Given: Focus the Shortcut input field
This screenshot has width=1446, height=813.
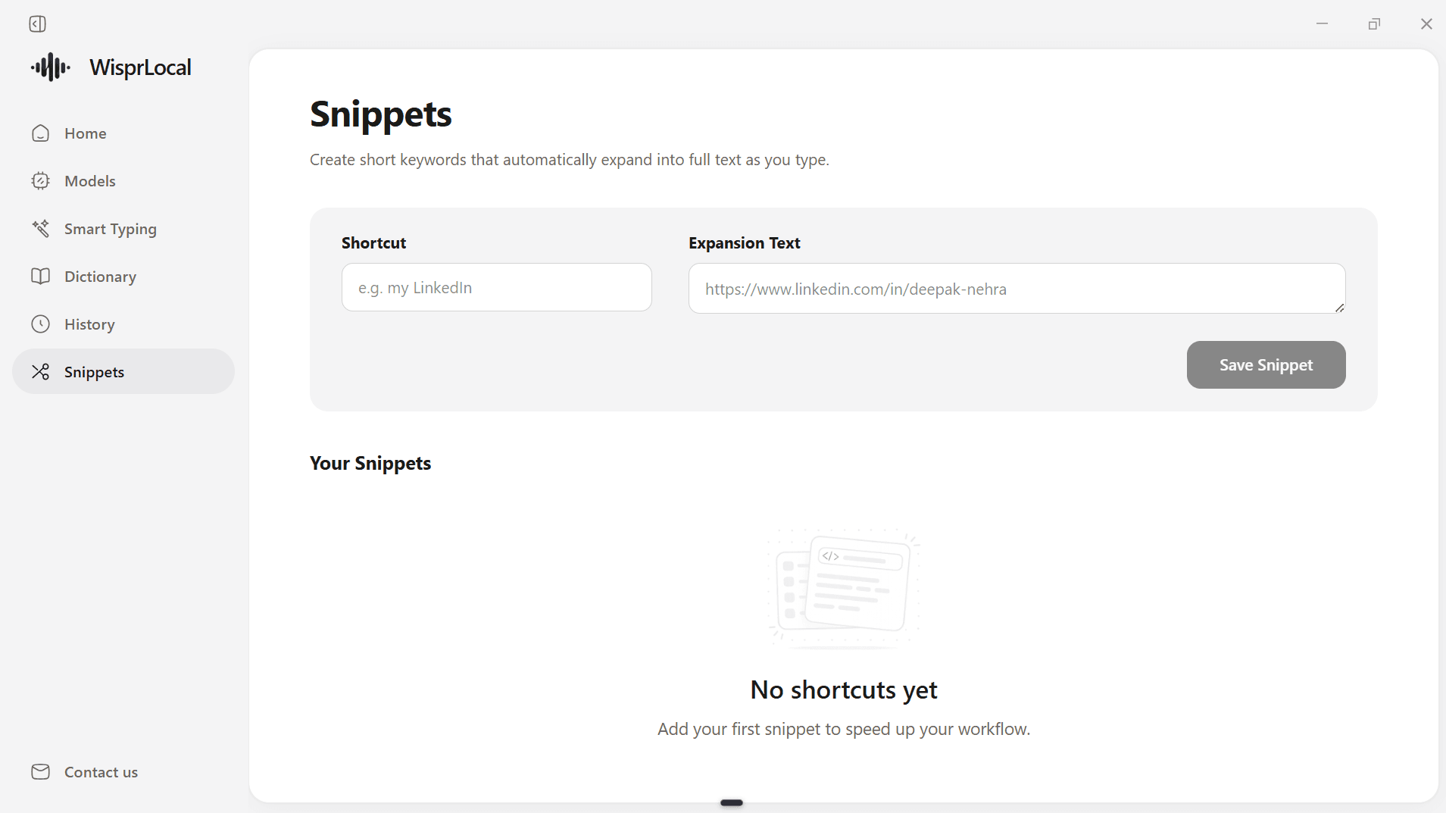Looking at the screenshot, I should coord(497,288).
